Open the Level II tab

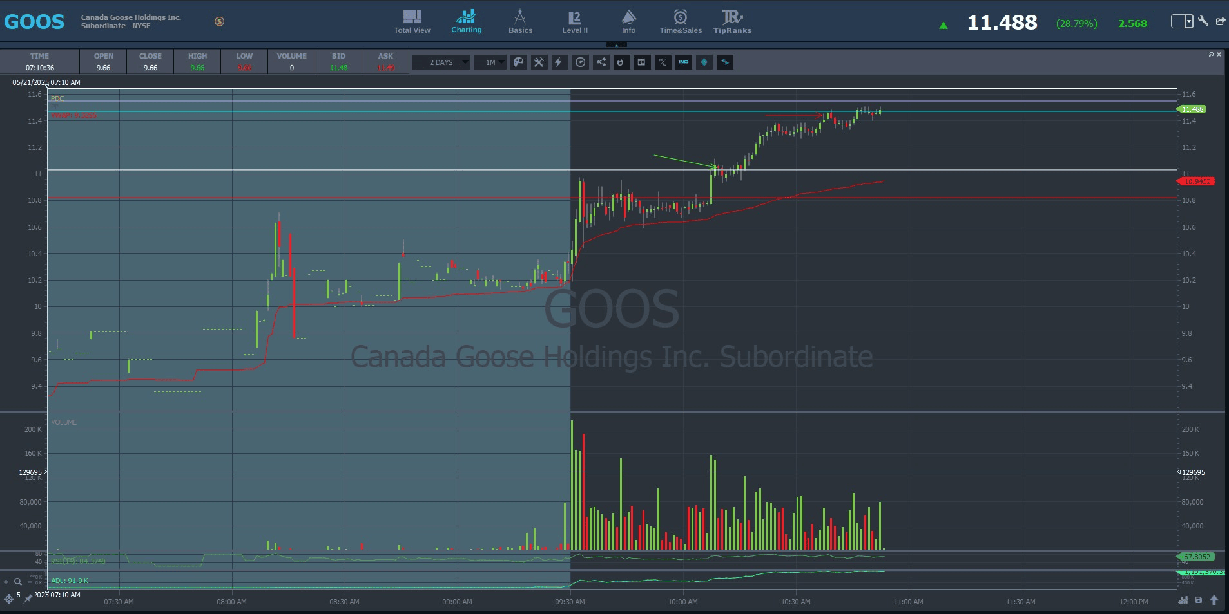[575, 21]
